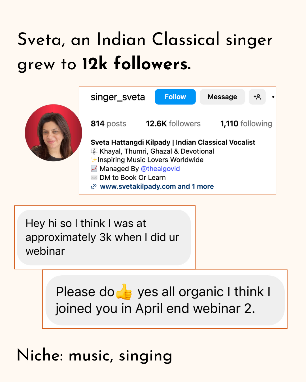
Task: Click the singer_sveta username
Action: [118, 97]
